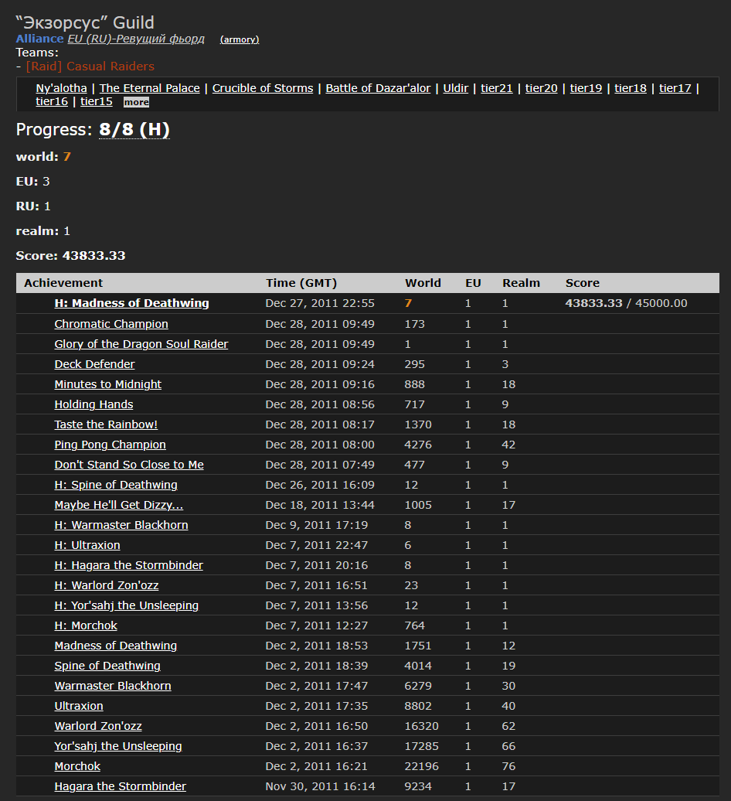Screen dimensions: 731x801
Task: Open the armory link
Action: pyautogui.click(x=240, y=39)
